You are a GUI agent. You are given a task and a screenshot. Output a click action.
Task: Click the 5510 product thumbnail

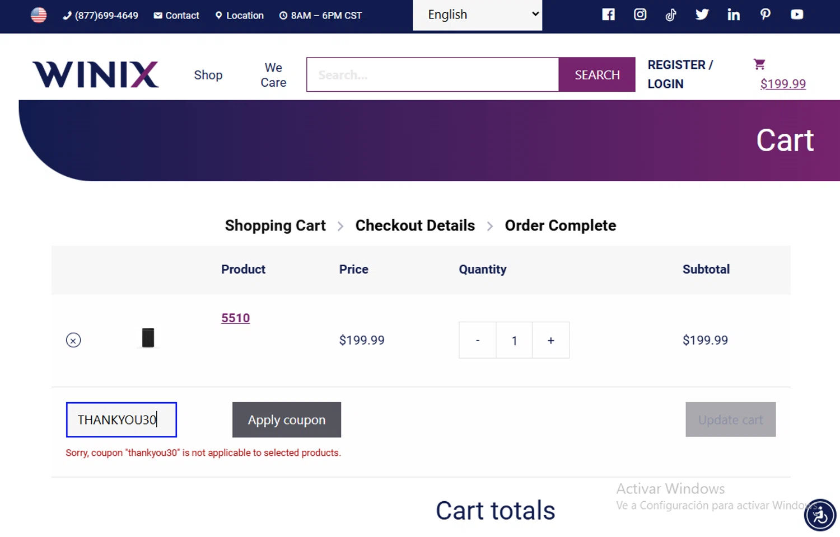click(148, 338)
